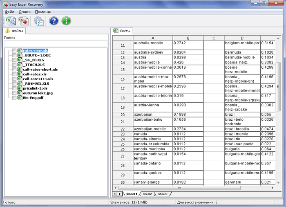The width and height of the screenshot is (286, 207).
Task: Click the Элементов: 11 (1 MB) status text
Action: pyautogui.click(x=129, y=202)
